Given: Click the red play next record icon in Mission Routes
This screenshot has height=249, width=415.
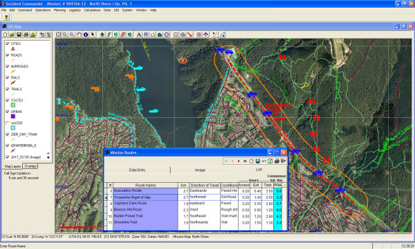Looking at the screenshot, I should tap(239, 161).
